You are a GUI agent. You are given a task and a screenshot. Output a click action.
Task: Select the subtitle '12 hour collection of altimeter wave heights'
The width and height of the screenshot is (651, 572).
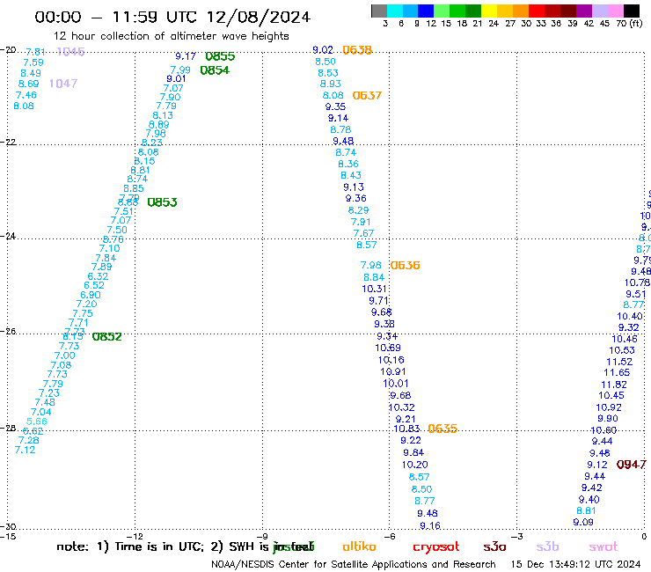coord(171,36)
